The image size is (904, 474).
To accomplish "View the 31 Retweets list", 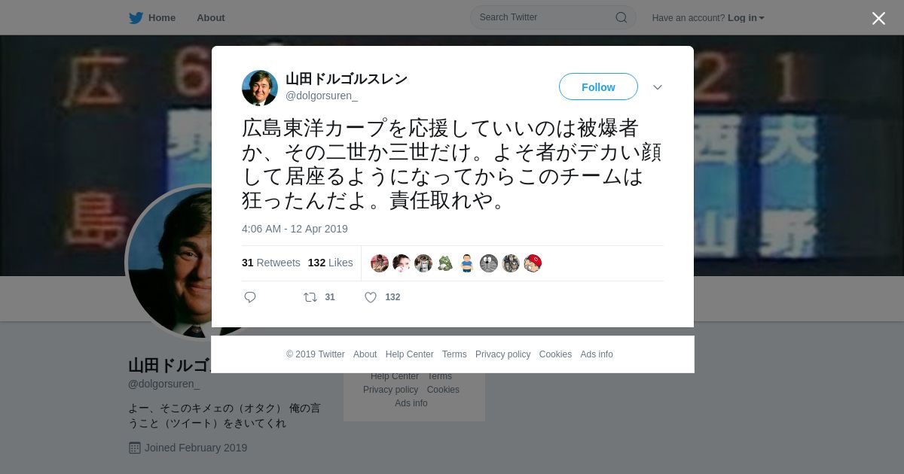I will click(270, 263).
